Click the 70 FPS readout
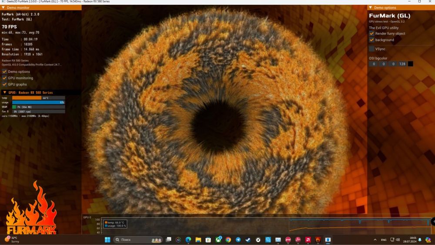The image size is (435, 245). [10, 27]
